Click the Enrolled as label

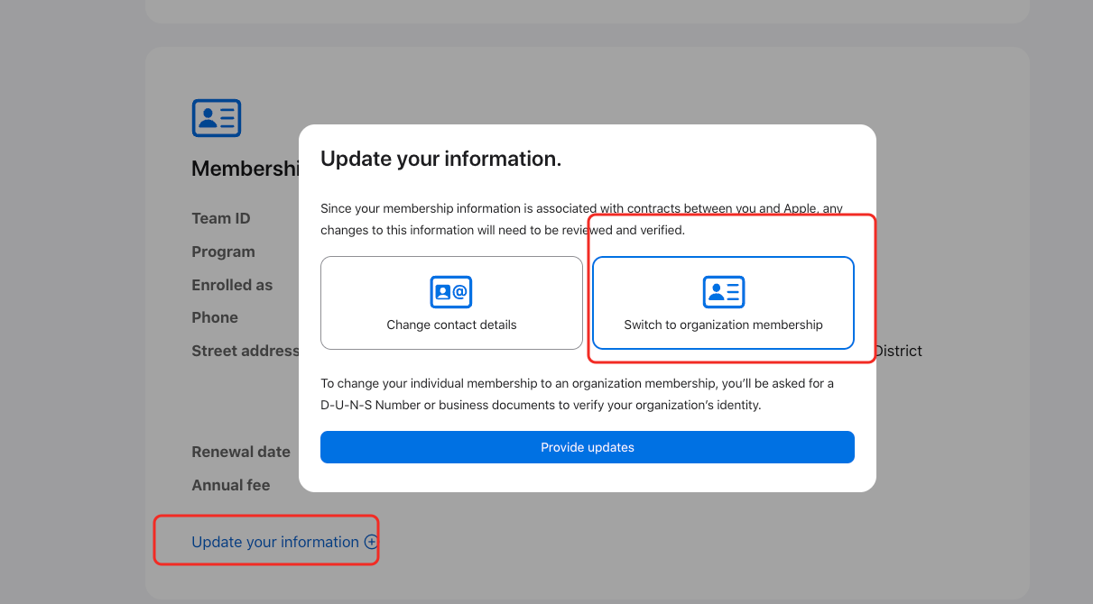click(232, 285)
